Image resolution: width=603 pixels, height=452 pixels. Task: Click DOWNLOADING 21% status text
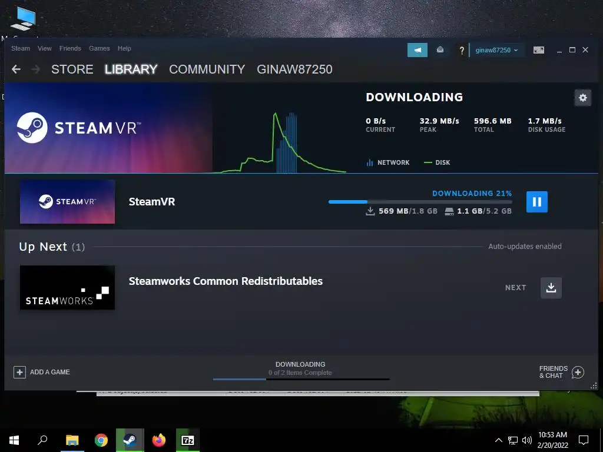[472, 193]
